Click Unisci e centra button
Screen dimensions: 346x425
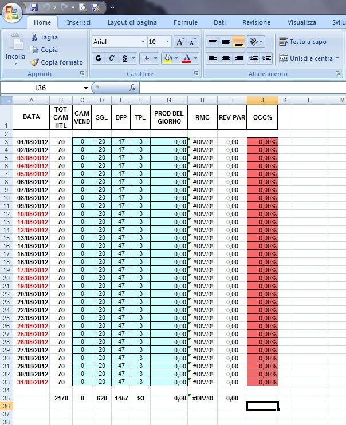tap(307, 58)
